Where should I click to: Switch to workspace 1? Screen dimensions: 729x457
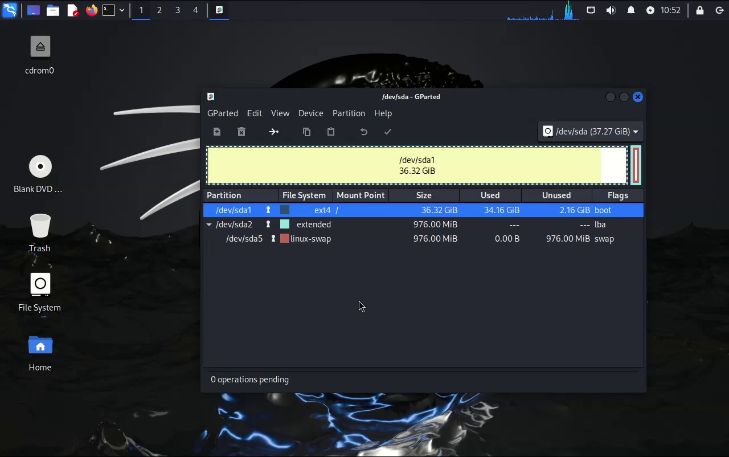pos(141,10)
